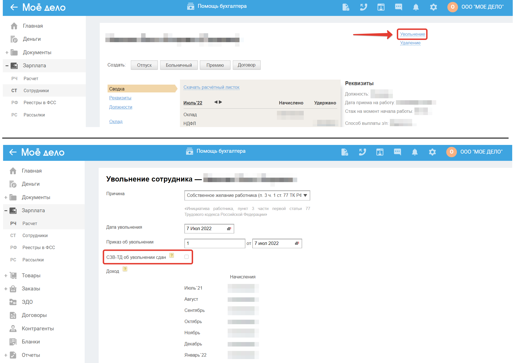Open the document icon in the top screenshot header
The width and height of the screenshot is (515, 363).
click(x=346, y=7)
